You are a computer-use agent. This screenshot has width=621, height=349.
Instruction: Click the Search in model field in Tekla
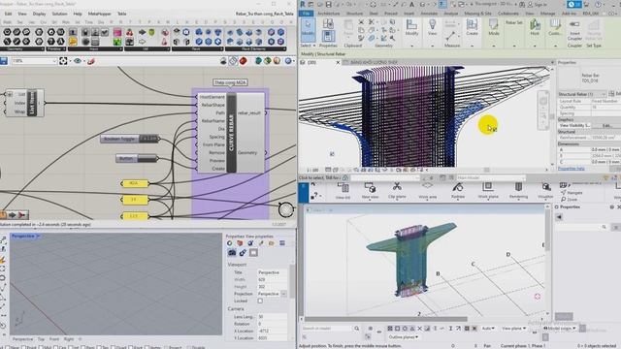click(x=327, y=329)
